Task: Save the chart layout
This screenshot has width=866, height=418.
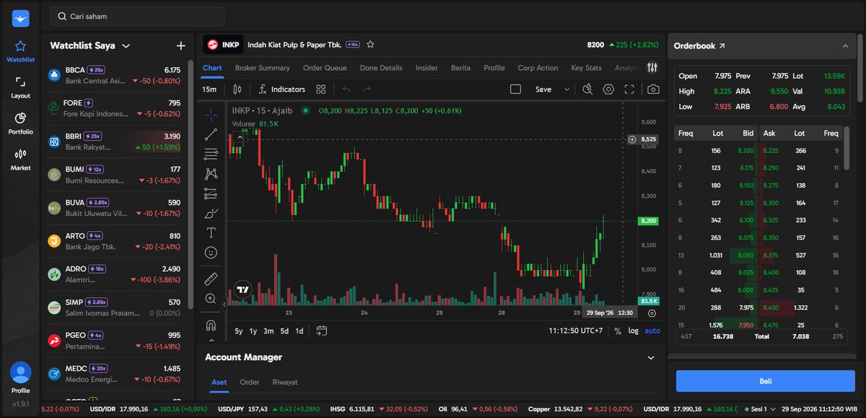Action: point(543,90)
